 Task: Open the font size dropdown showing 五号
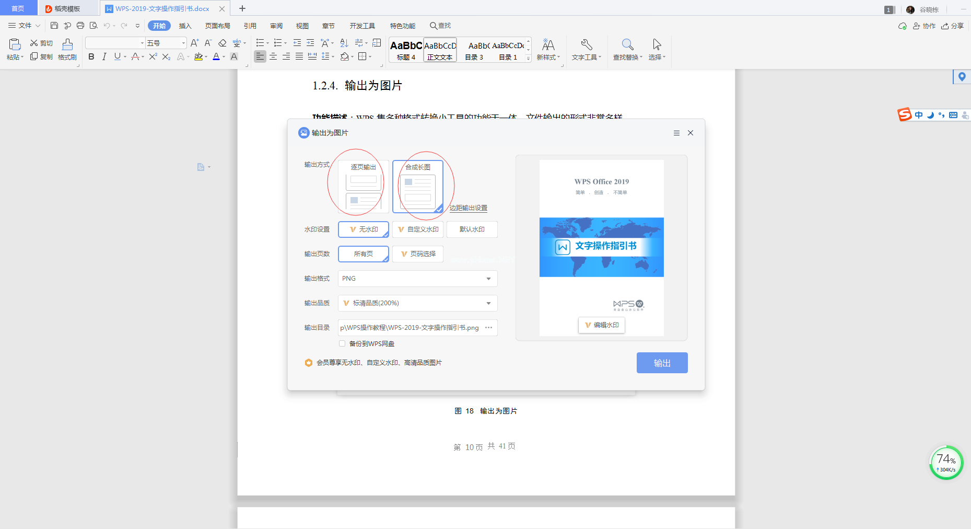coord(183,43)
